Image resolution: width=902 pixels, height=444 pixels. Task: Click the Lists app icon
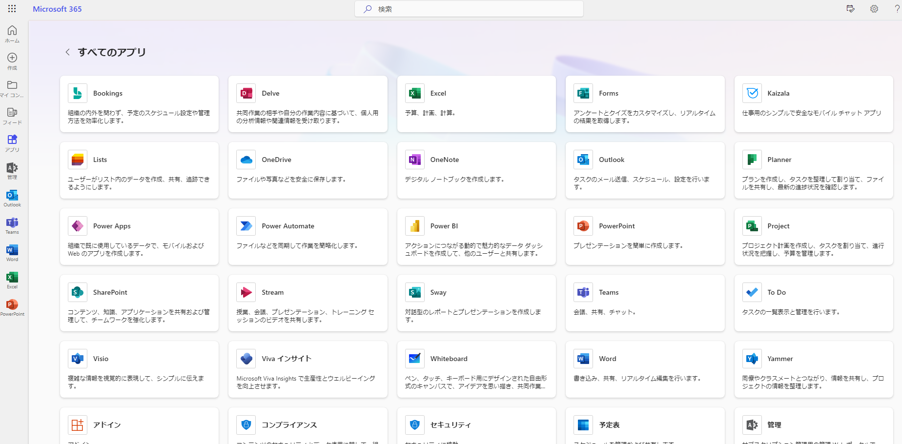[78, 160]
